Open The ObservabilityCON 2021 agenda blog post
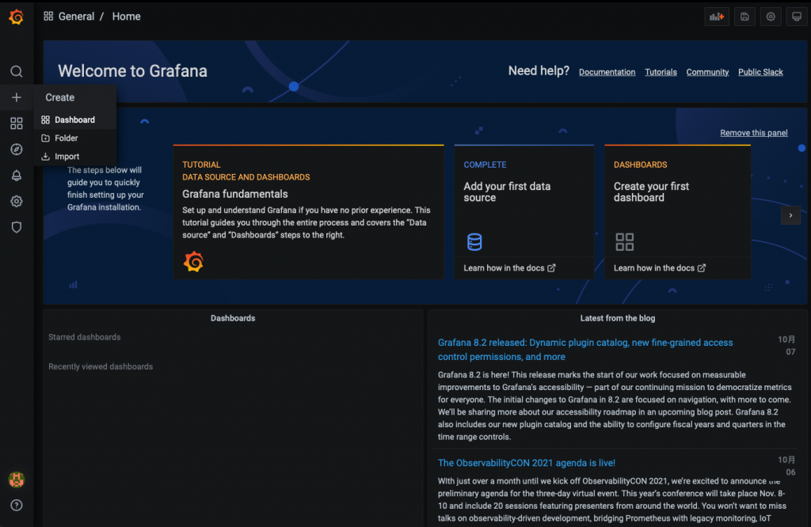 (527, 463)
